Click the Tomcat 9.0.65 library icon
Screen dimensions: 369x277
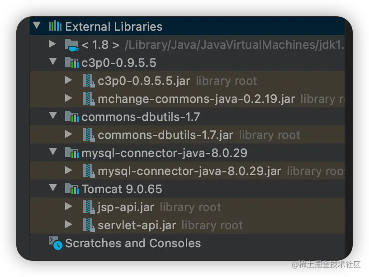(x=71, y=189)
